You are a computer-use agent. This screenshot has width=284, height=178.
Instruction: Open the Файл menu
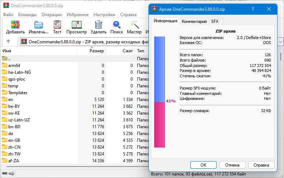(8, 15)
